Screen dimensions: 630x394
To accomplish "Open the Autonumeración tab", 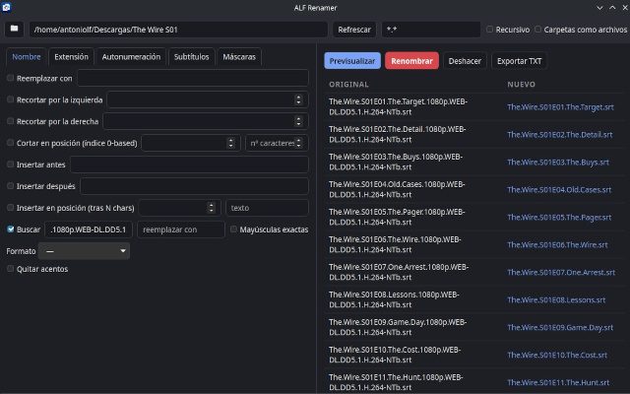I will coord(131,57).
